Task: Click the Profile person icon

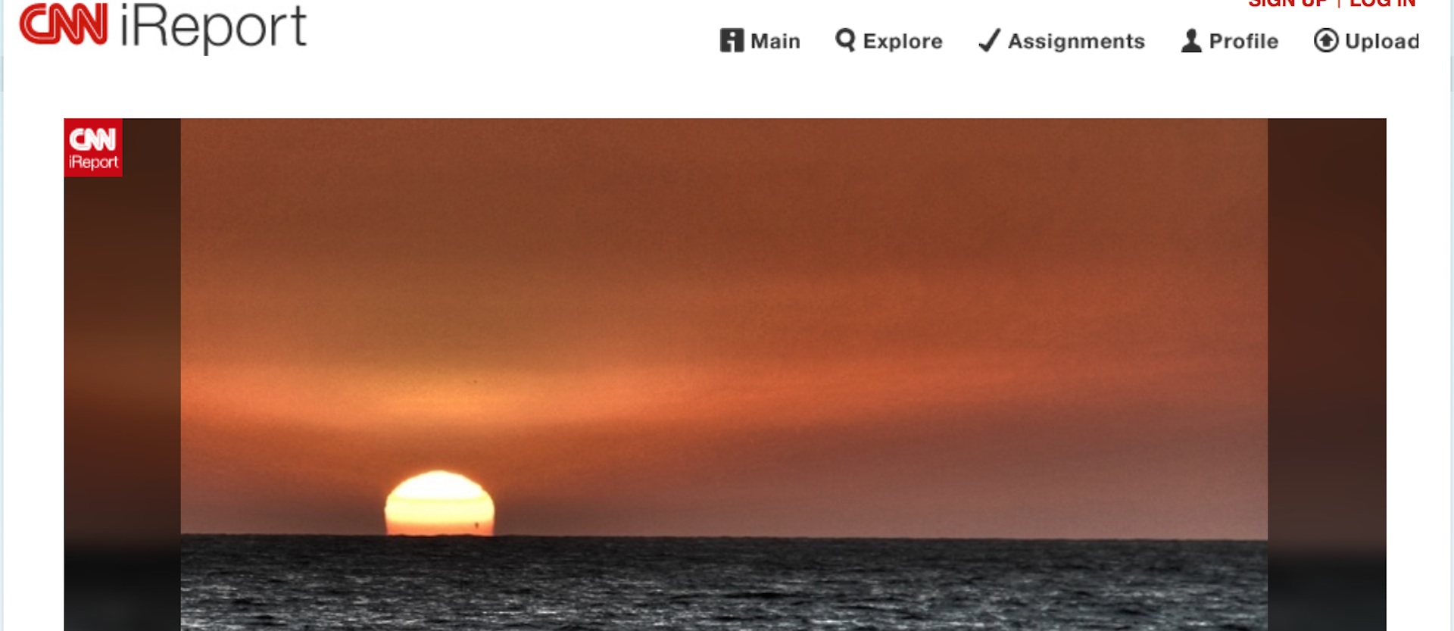Action: pos(1191,40)
